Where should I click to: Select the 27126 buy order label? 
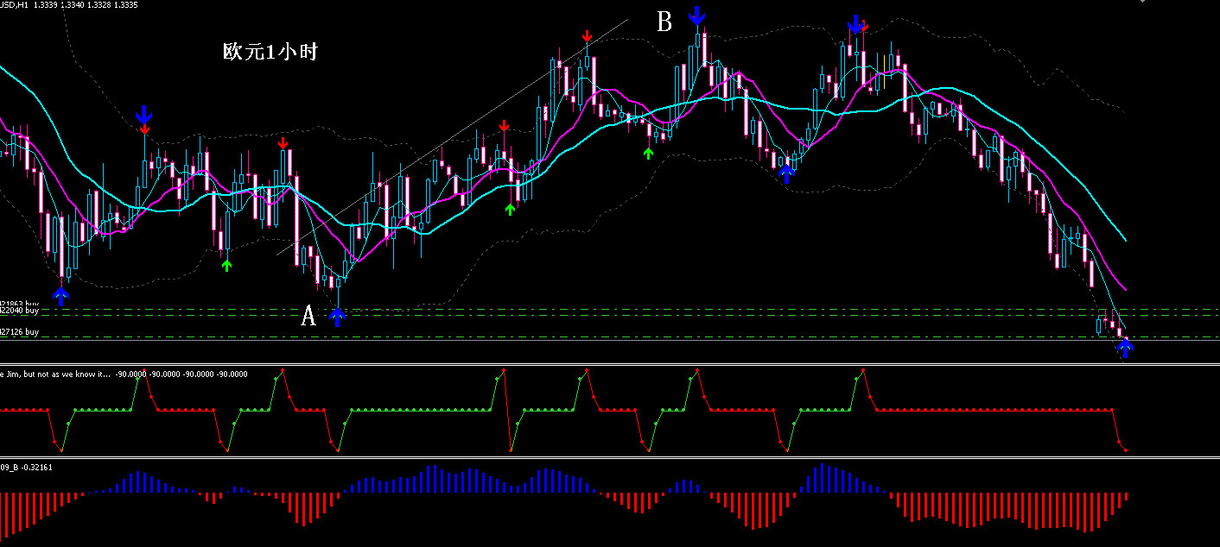click(20, 332)
